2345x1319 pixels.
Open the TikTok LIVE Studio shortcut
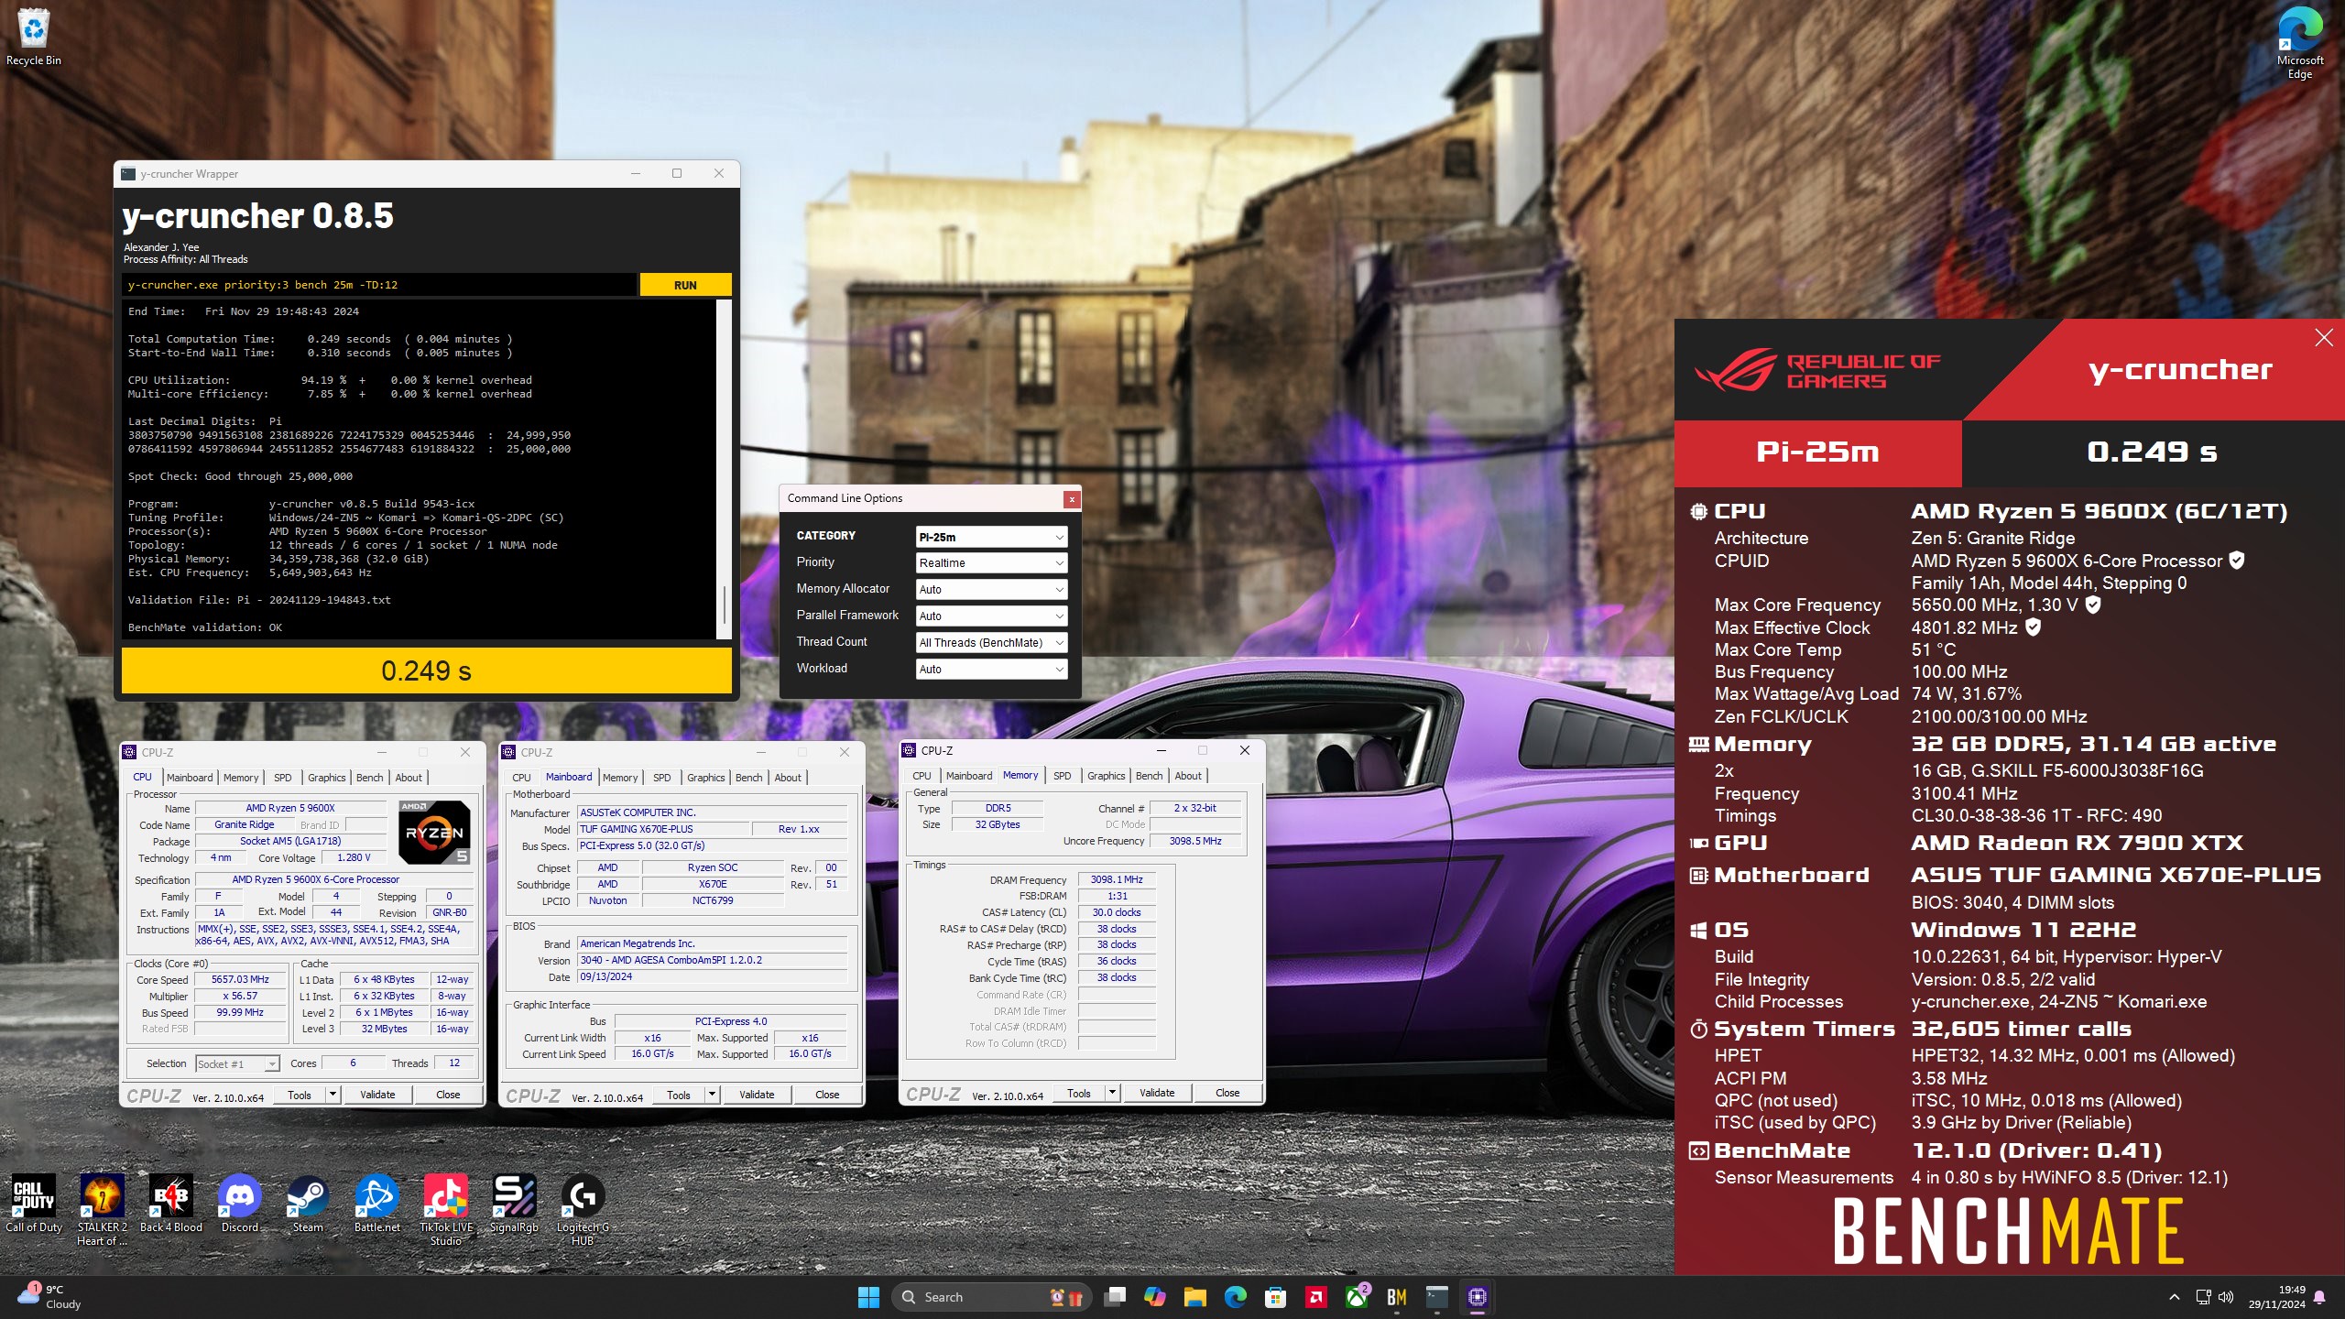446,1209
